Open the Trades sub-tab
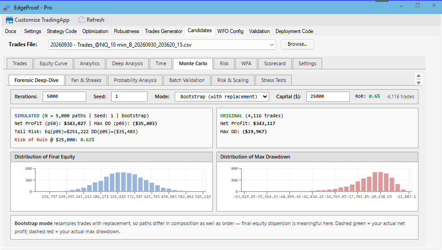 pyautogui.click(x=20, y=63)
